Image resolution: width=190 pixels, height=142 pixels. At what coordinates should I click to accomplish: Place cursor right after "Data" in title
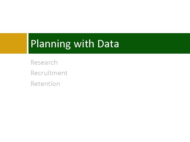pyautogui.click(x=119, y=44)
